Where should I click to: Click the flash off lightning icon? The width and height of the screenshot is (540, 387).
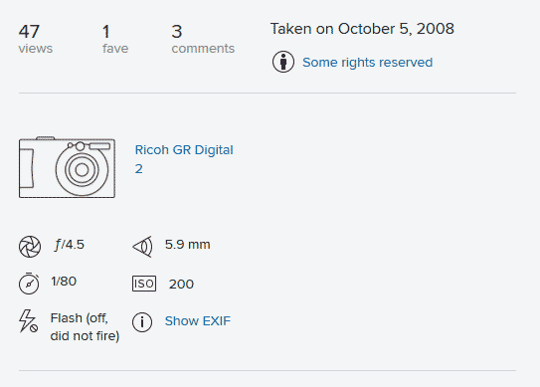point(28,320)
